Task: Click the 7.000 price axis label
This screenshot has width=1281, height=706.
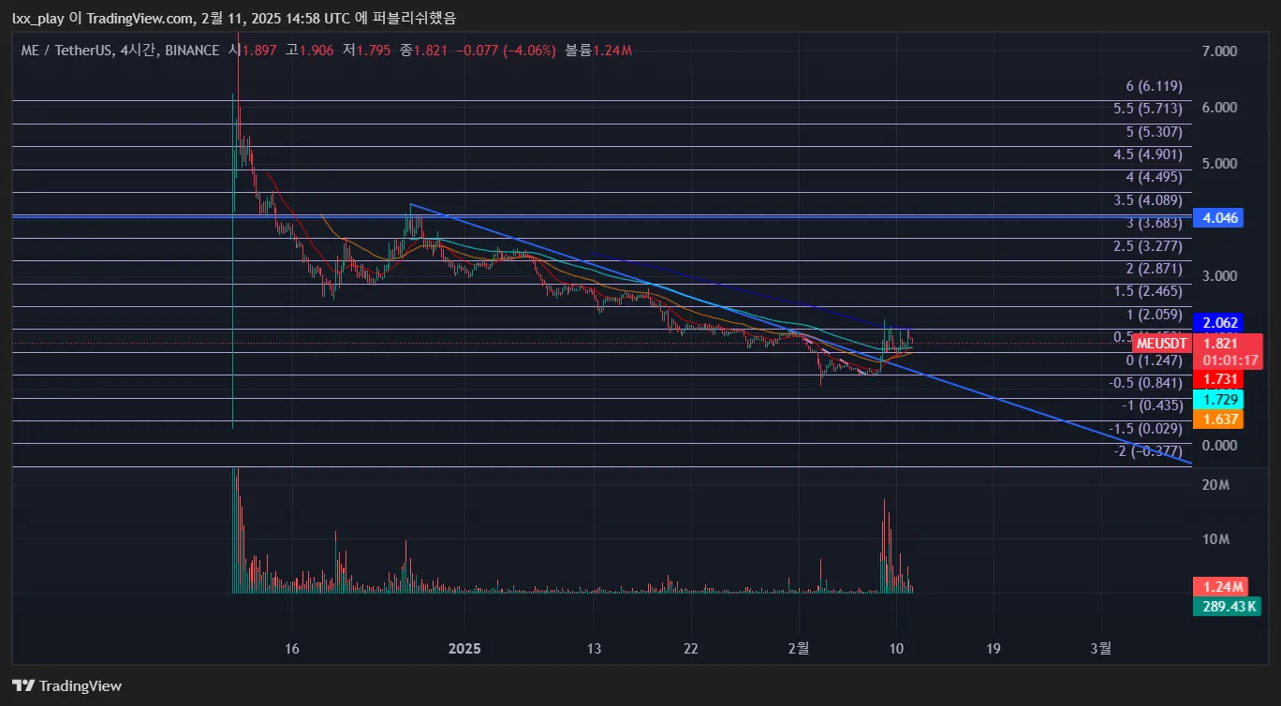Action: pyautogui.click(x=1219, y=51)
